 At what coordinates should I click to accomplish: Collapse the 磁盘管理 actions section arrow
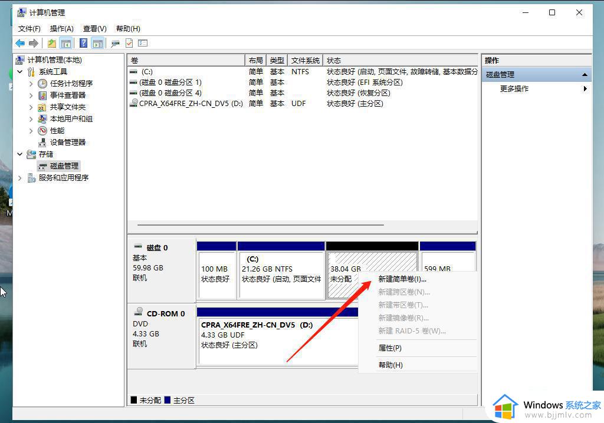click(x=585, y=75)
